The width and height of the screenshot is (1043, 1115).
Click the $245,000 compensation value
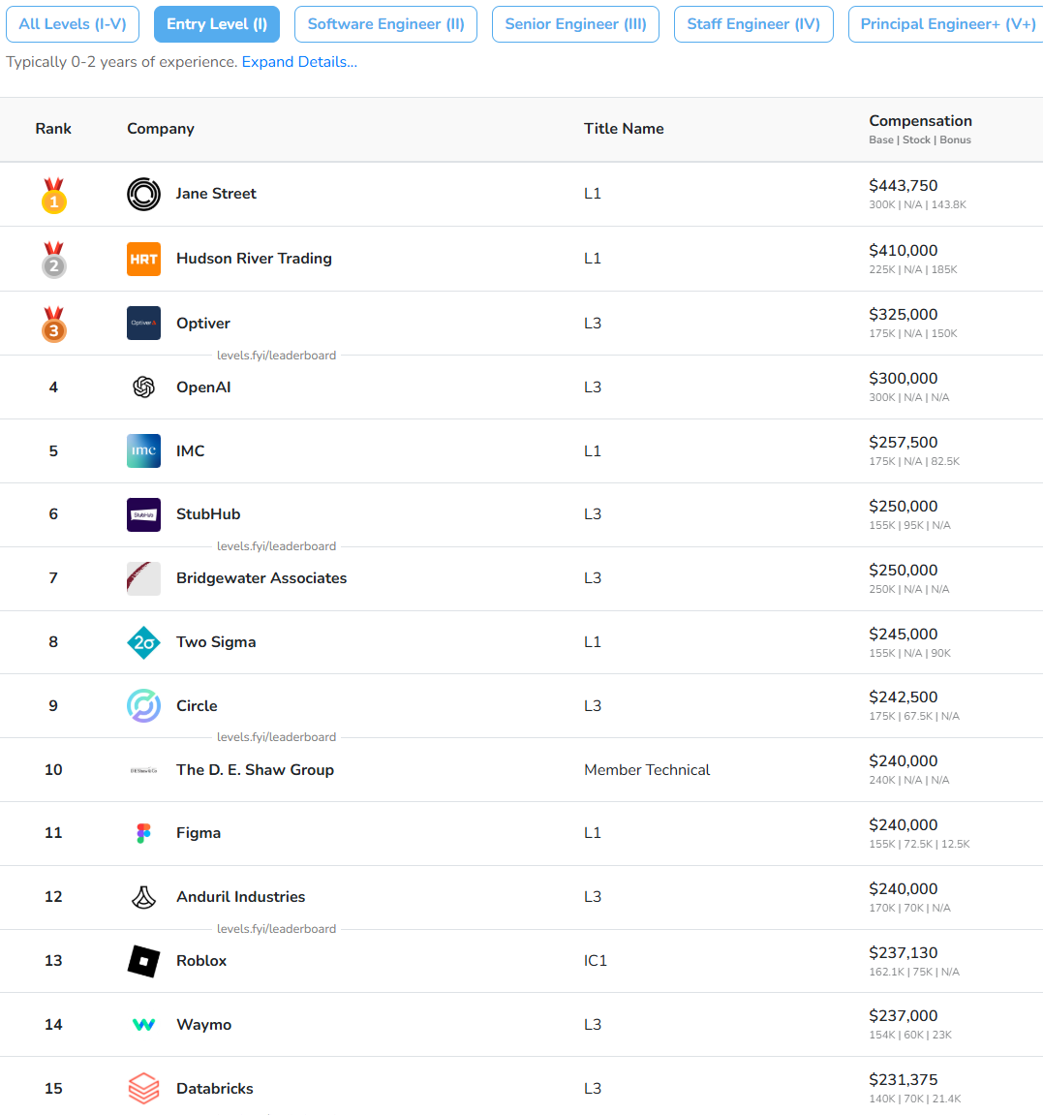pyautogui.click(x=904, y=635)
